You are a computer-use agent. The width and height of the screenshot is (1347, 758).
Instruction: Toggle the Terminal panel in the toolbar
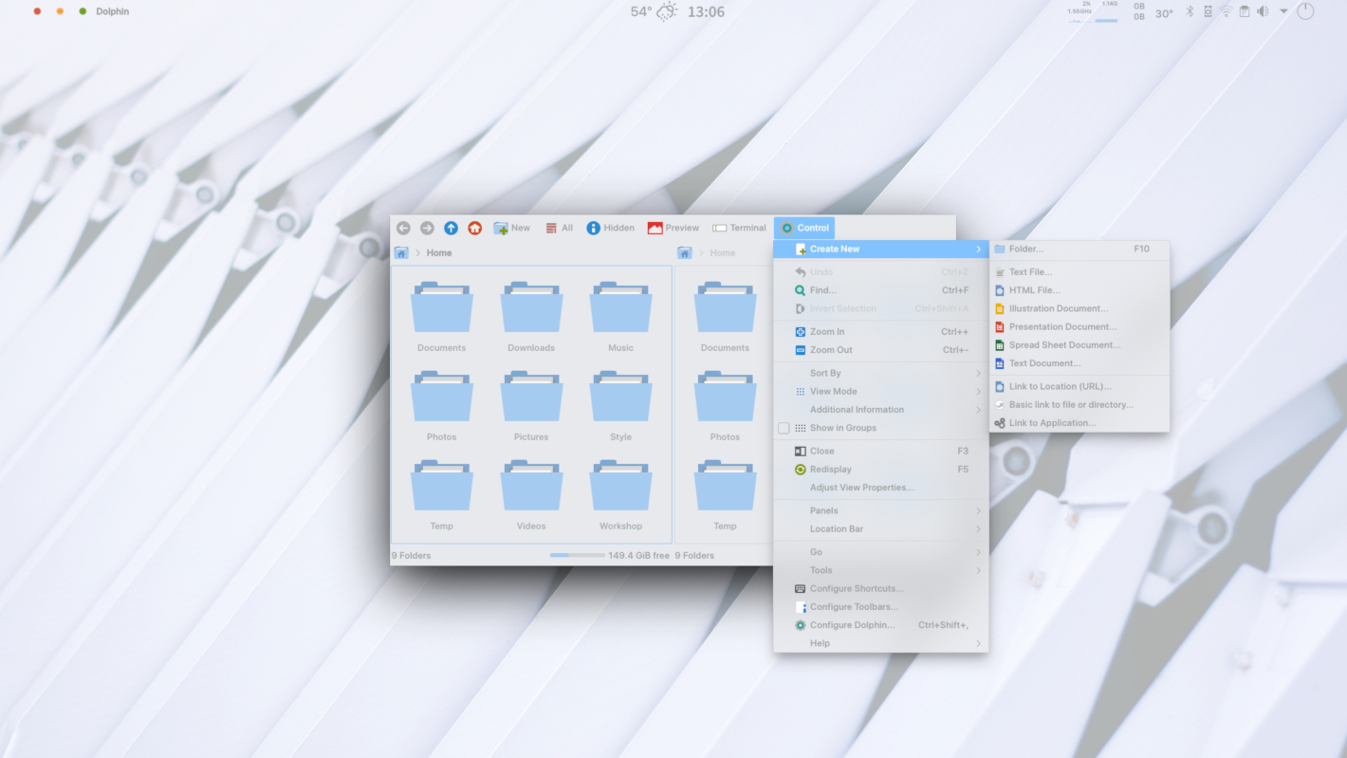tap(739, 228)
